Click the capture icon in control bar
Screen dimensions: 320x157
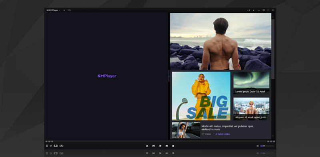tap(56, 146)
